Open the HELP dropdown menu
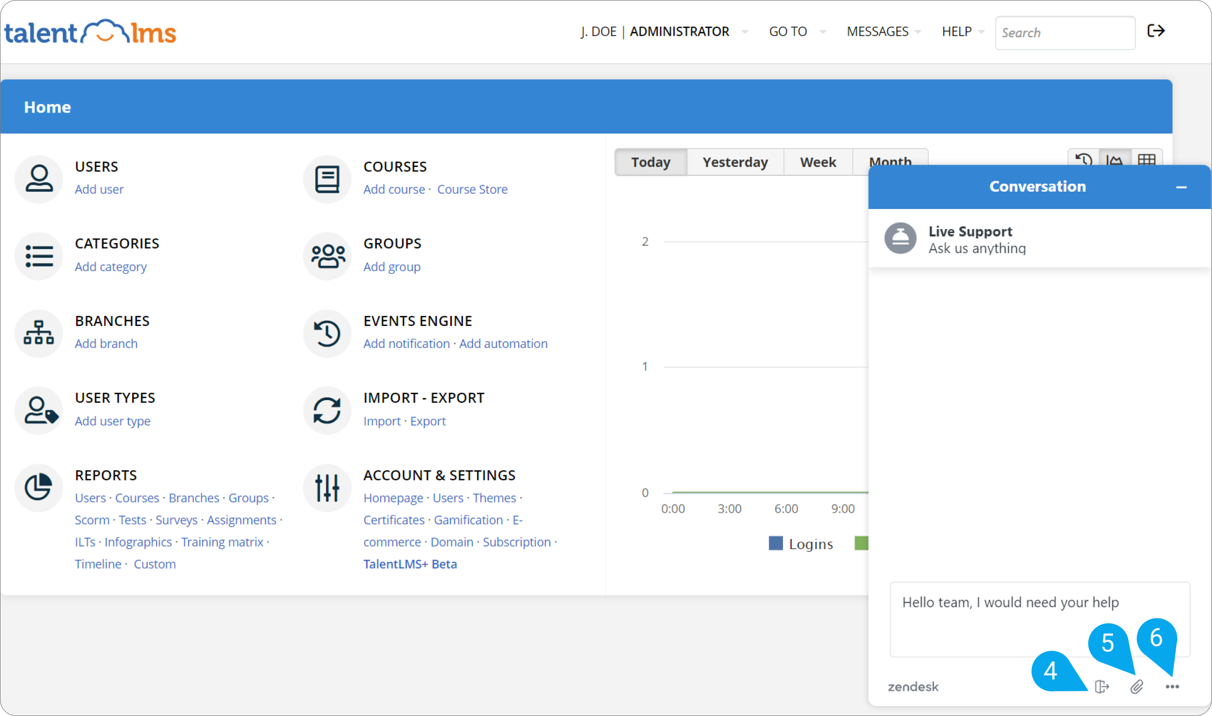 [x=963, y=32]
